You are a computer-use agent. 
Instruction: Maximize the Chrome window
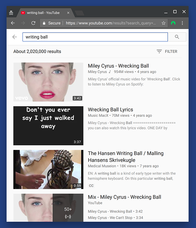click(x=175, y=12)
